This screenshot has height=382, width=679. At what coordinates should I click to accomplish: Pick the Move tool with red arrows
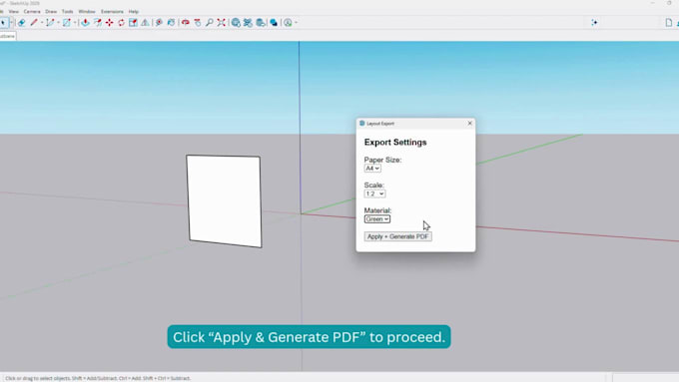coord(109,23)
